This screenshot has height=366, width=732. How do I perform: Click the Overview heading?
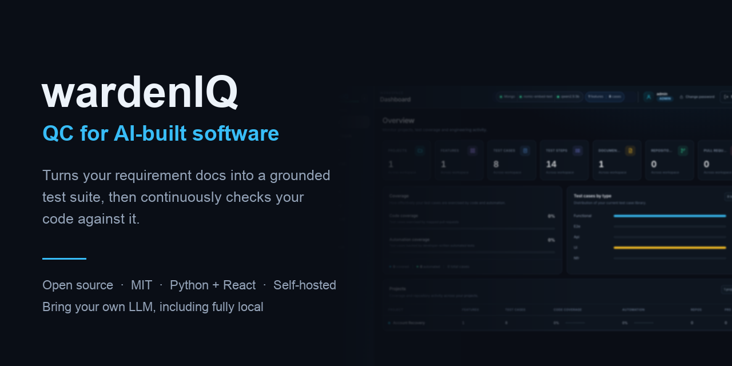click(x=399, y=121)
